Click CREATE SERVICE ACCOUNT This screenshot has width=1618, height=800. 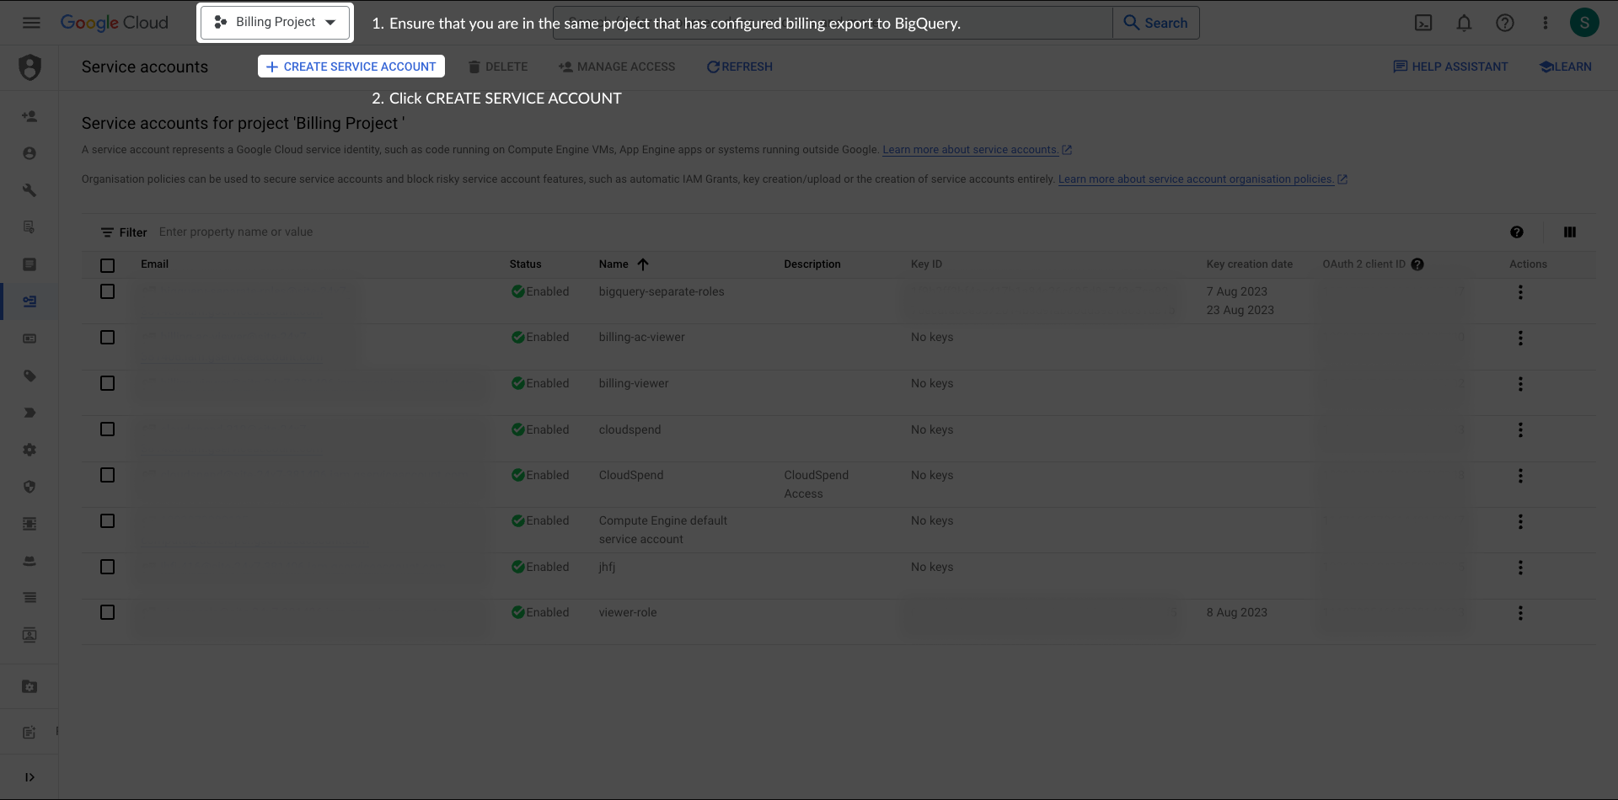[351, 67]
